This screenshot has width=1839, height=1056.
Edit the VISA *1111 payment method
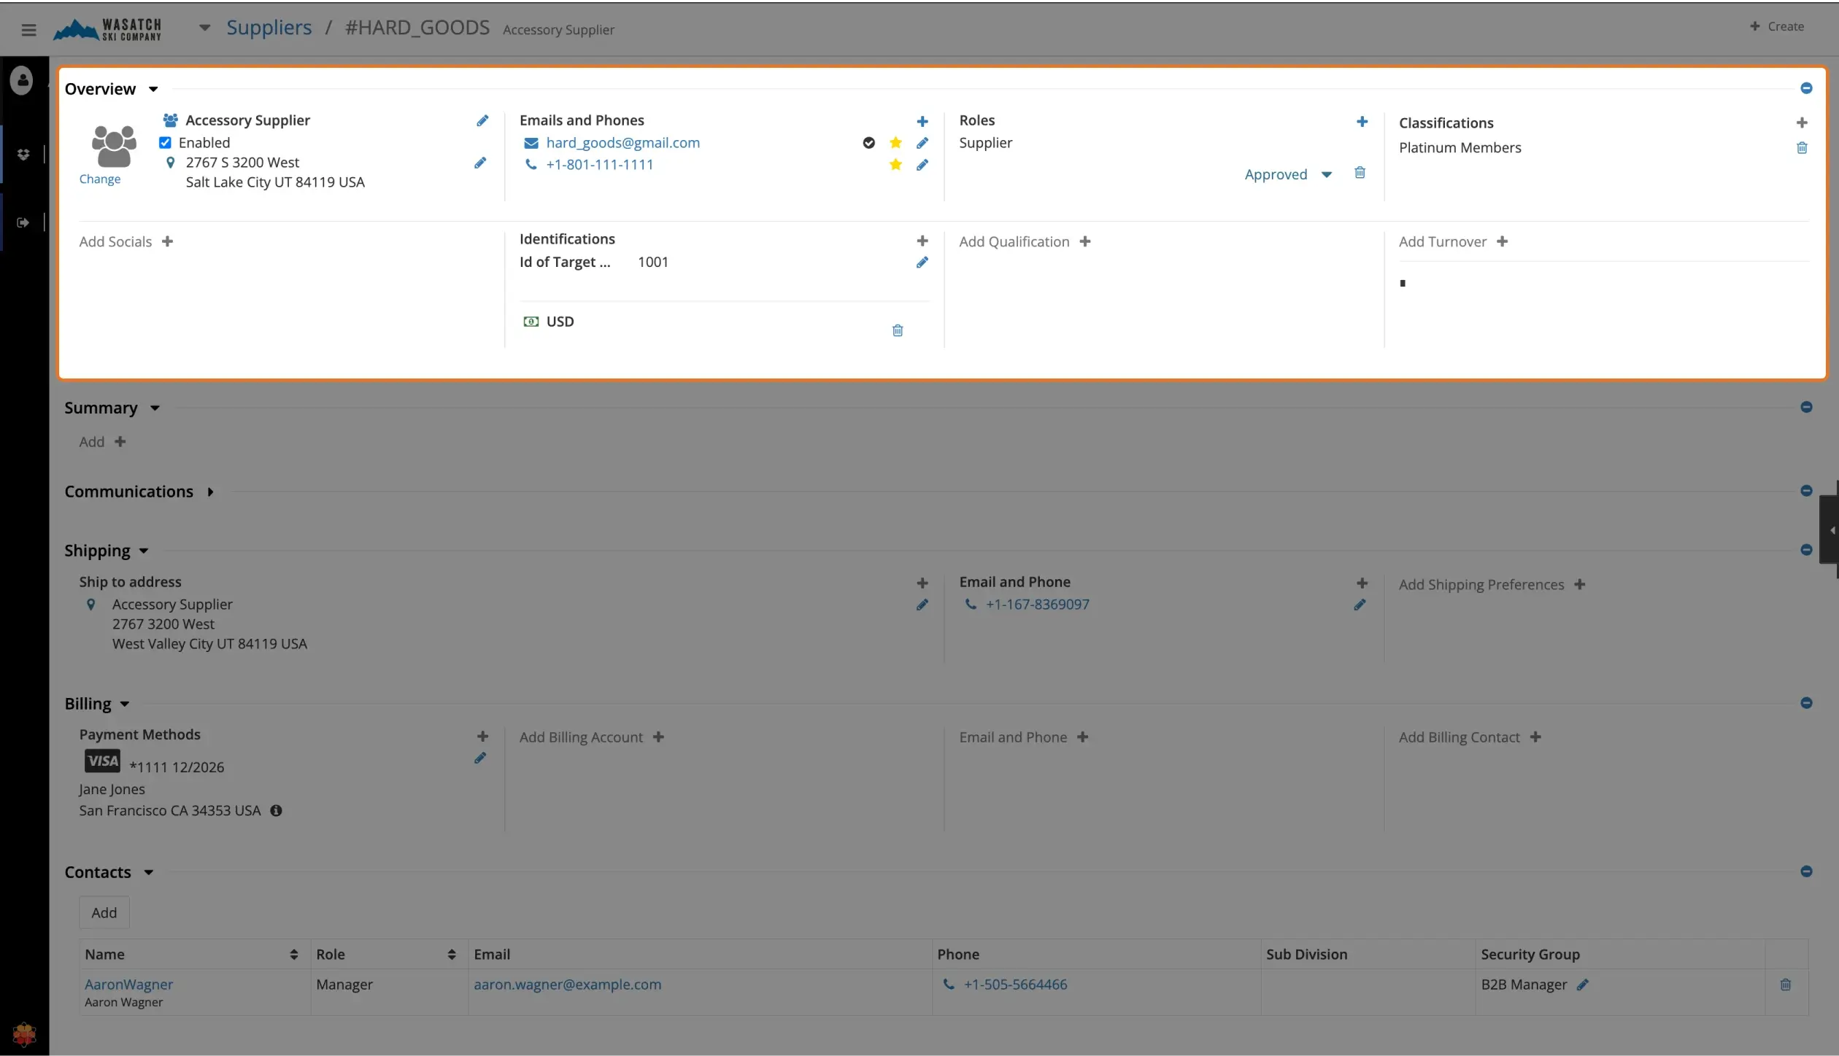click(480, 758)
